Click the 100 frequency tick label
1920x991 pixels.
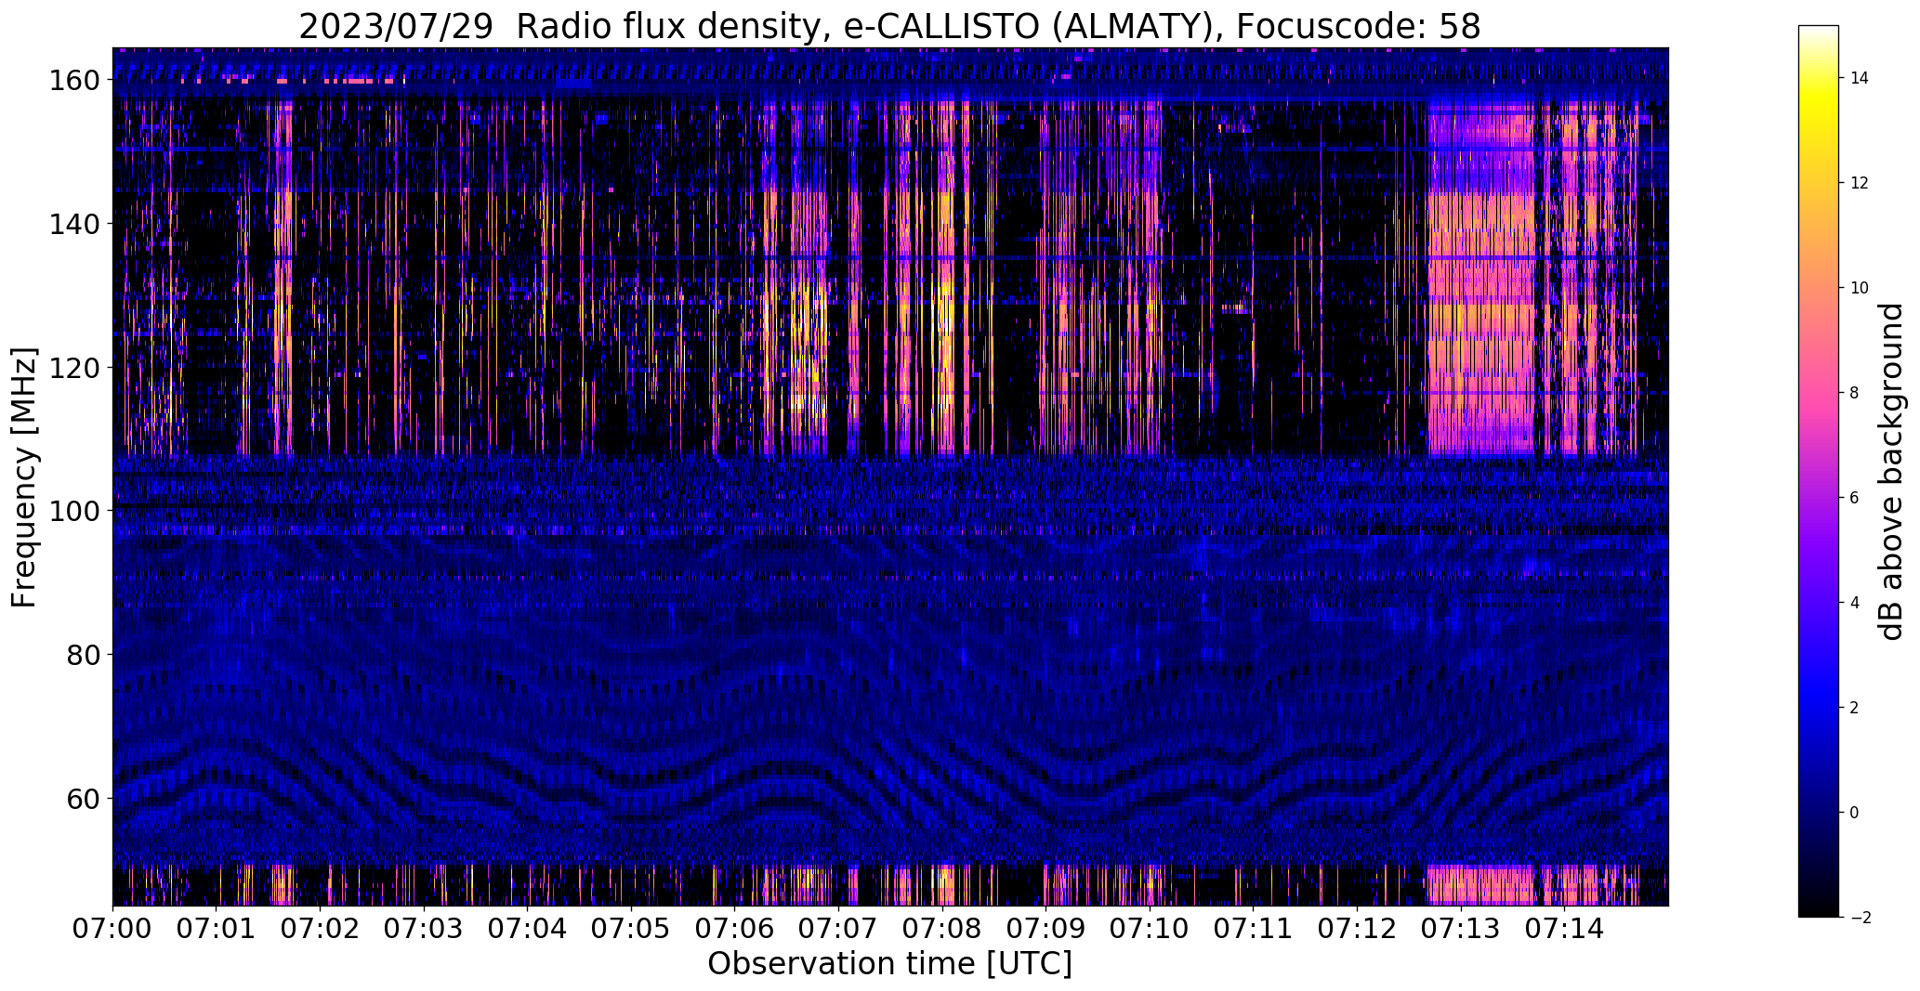pyautogui.click(x=73, y=511)
